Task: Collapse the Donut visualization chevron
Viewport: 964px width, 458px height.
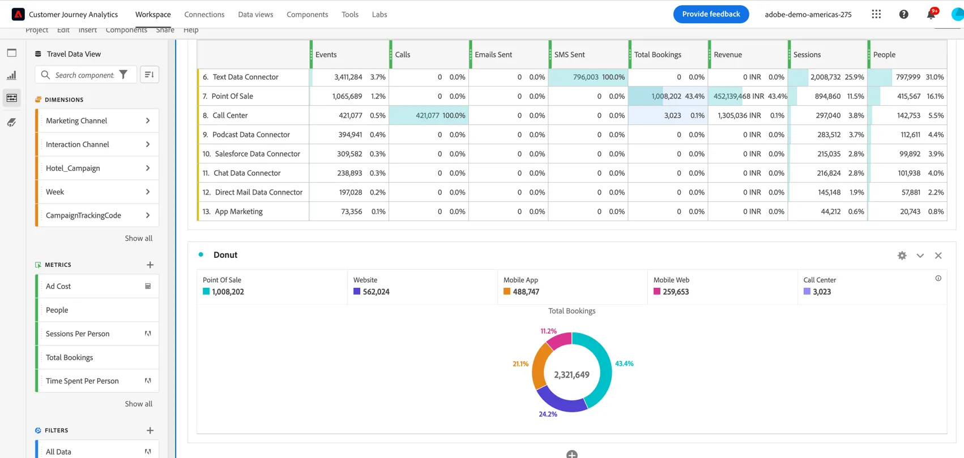Action: [x=920, y=256]
